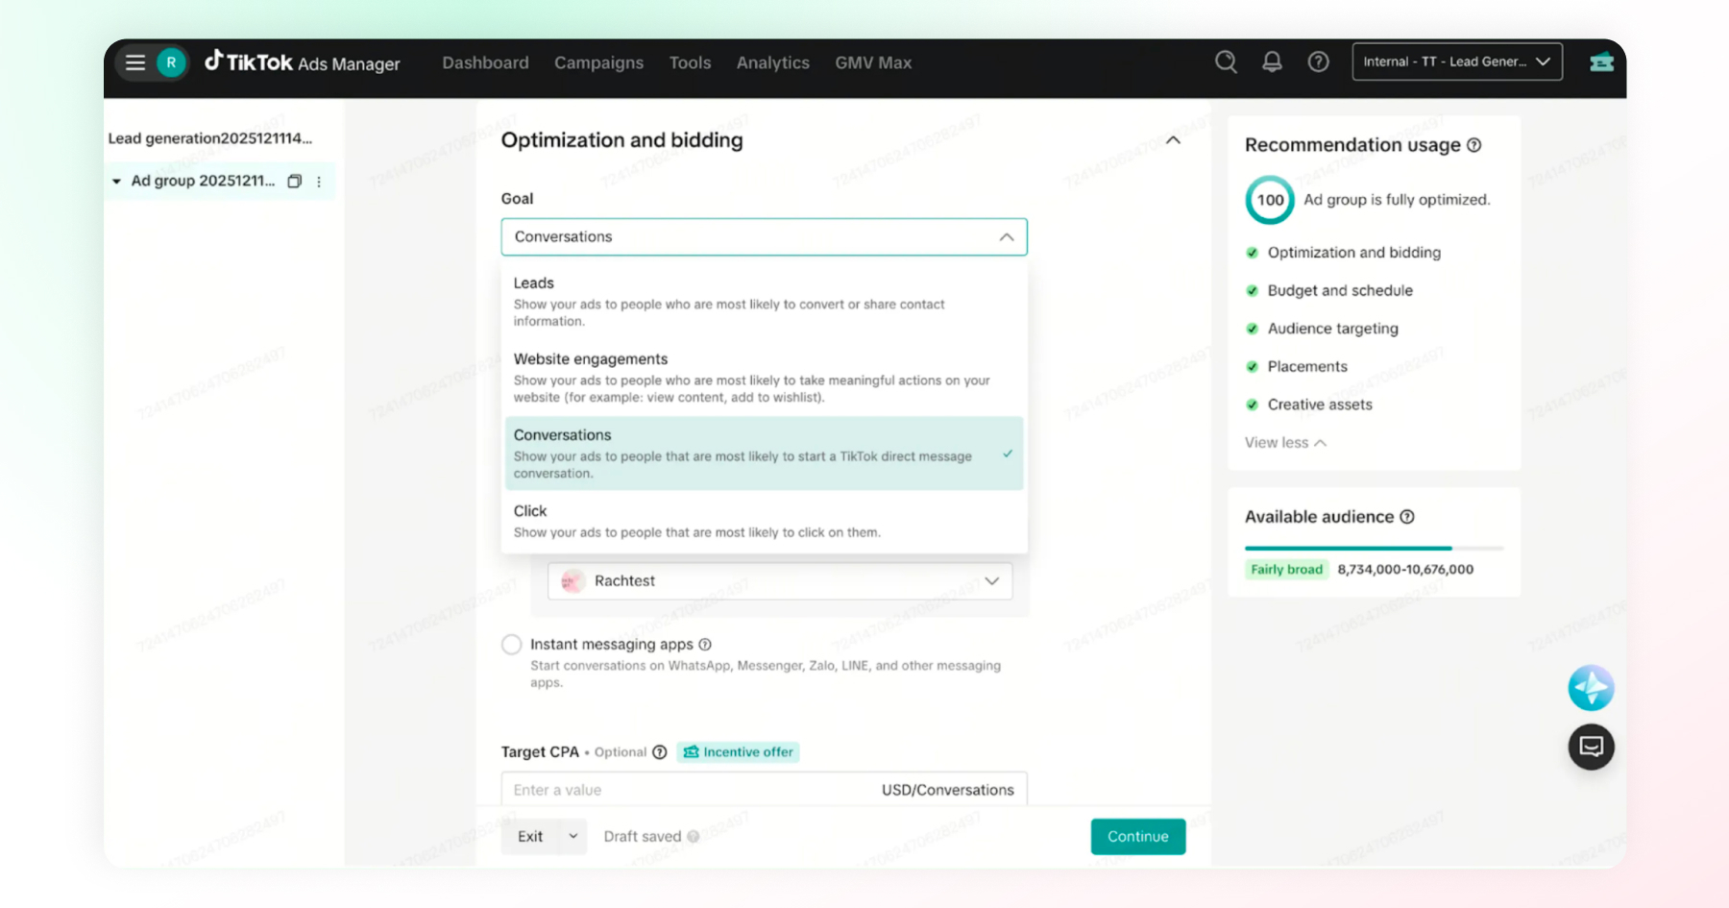Open the notifications bell

pos(1272,62)
